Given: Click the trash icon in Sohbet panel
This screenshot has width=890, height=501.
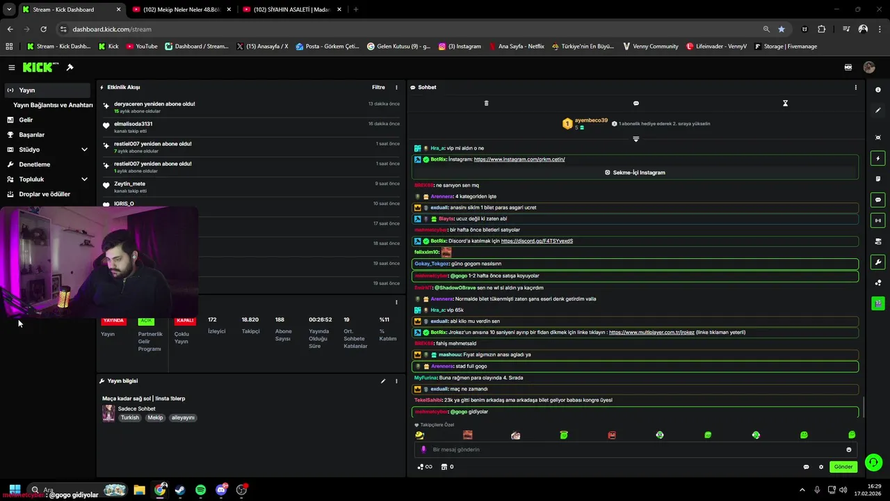Looking at the screenshot, I should coord(486,103).
